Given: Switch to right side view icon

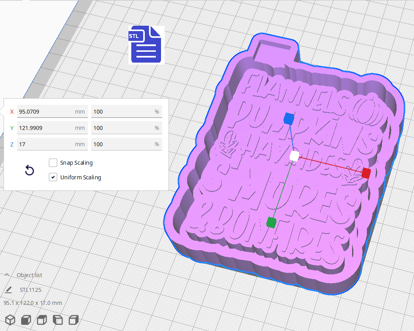Looking at the screenshot, I should [73, 320].
